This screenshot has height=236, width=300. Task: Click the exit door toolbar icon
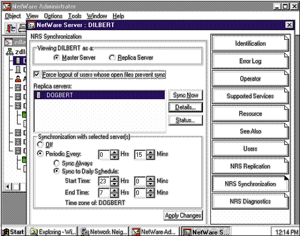click(11, 28)
